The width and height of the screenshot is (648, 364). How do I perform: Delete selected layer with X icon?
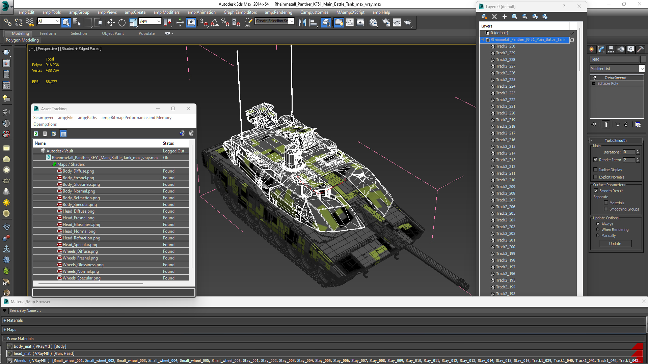pyautogui.click(x=494, y=16)
